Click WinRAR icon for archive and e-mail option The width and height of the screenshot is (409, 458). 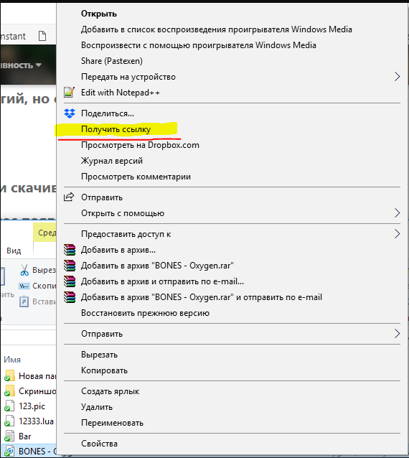70,281
